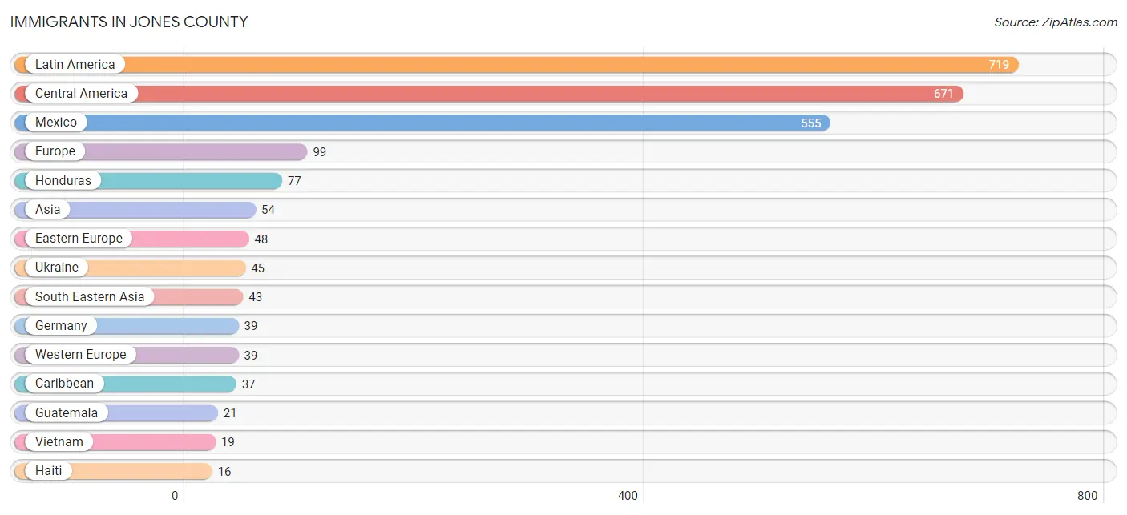Viewport: 1127px width, 515px height.
Task: Click the Asia bar label
Action: [47, 210]
